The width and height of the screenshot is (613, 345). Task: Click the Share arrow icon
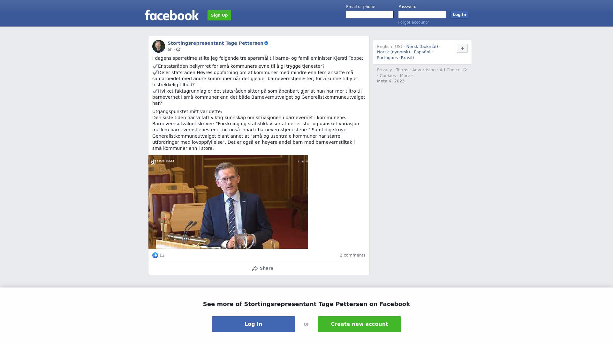coord(255,268)
